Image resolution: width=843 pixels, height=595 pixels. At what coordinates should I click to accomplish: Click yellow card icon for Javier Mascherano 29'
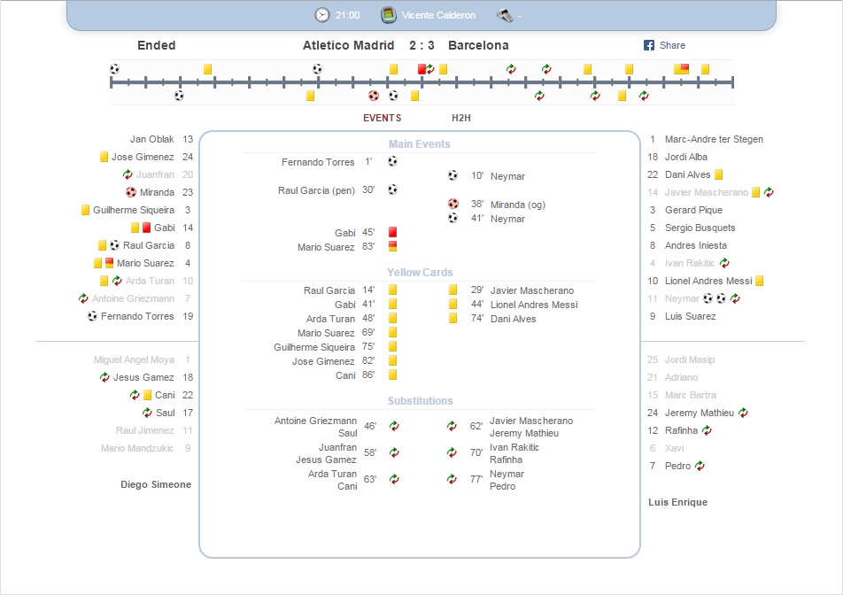pos(452,290)
